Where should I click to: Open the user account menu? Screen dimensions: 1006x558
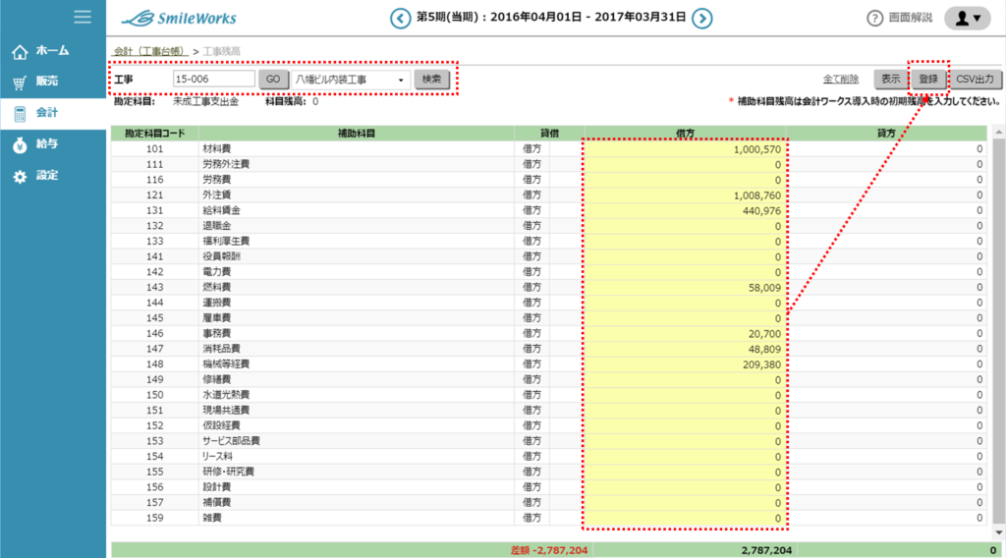(x=967, y=19)
